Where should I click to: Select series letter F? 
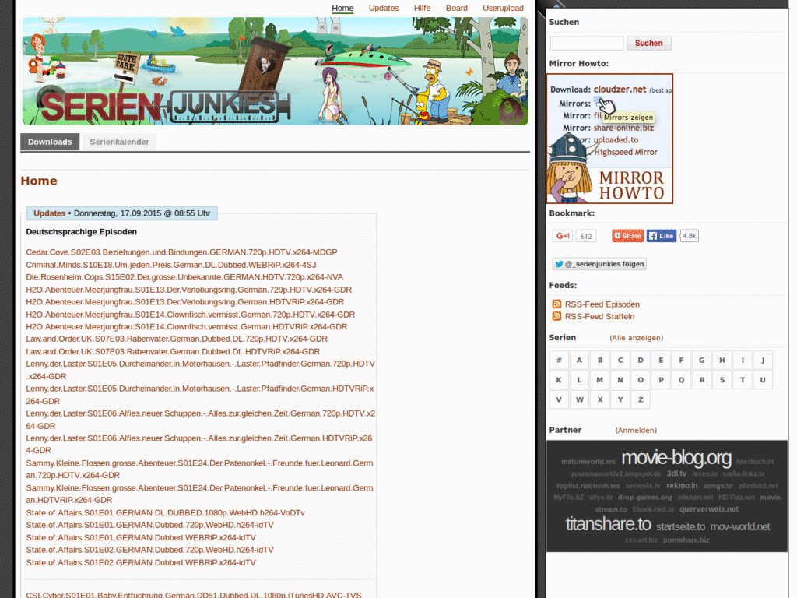tap(681, 360)
